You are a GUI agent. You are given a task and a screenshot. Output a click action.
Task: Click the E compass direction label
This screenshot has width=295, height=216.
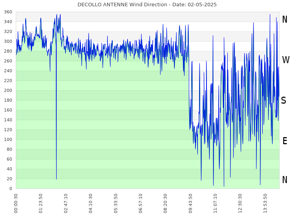[285, 141]
